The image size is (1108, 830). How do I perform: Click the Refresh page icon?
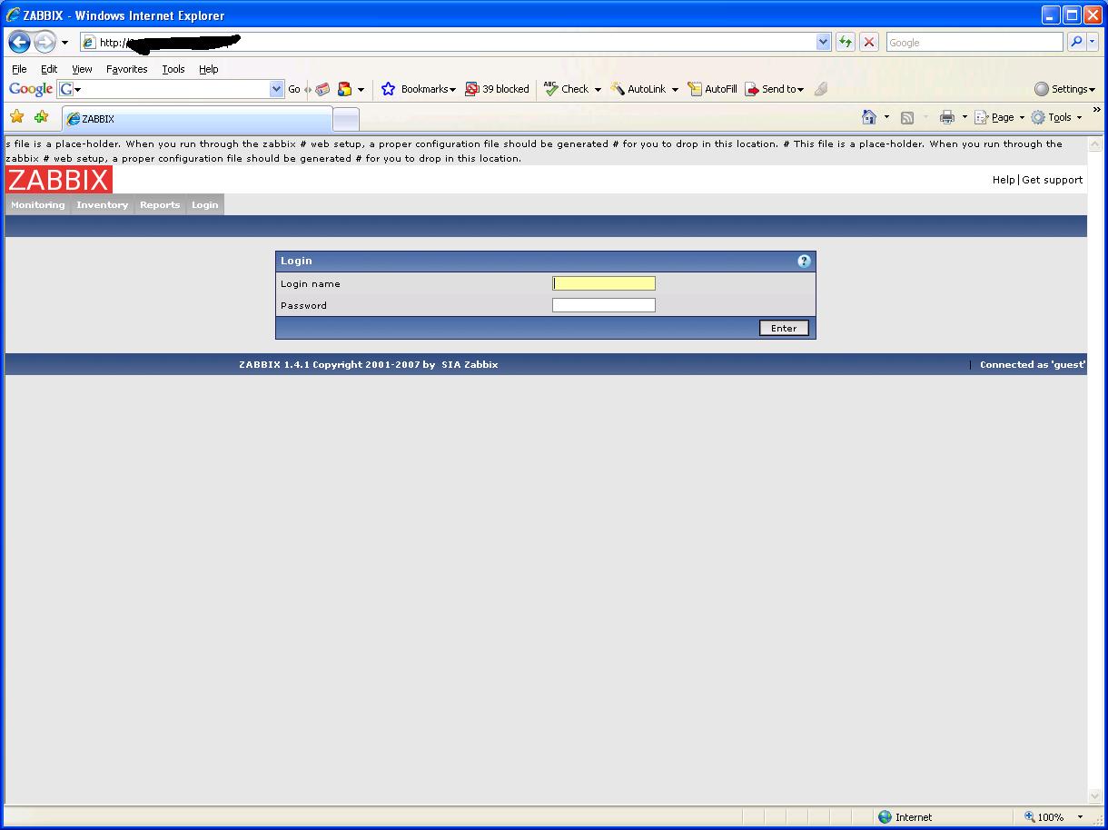coord(846,42)
